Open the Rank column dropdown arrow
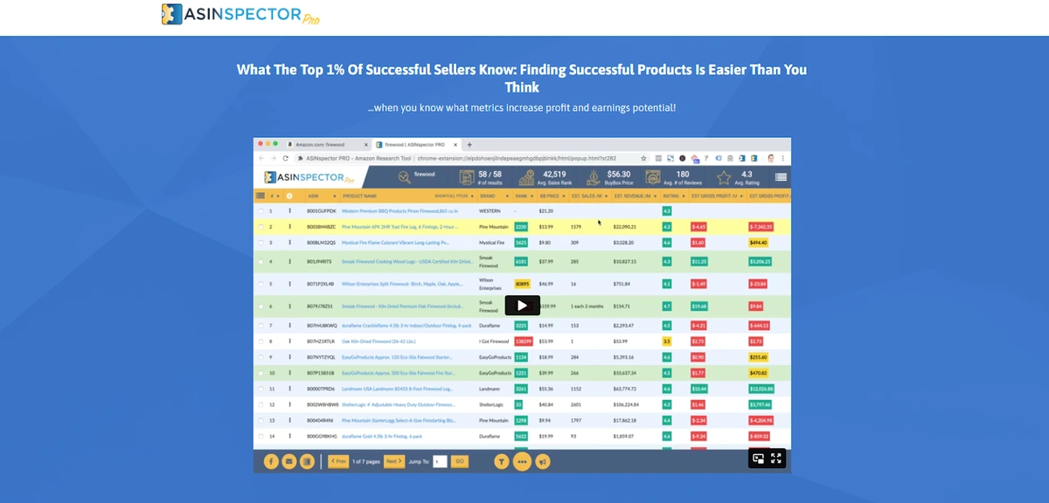1049x503 pixels. (x=533, y=196)
